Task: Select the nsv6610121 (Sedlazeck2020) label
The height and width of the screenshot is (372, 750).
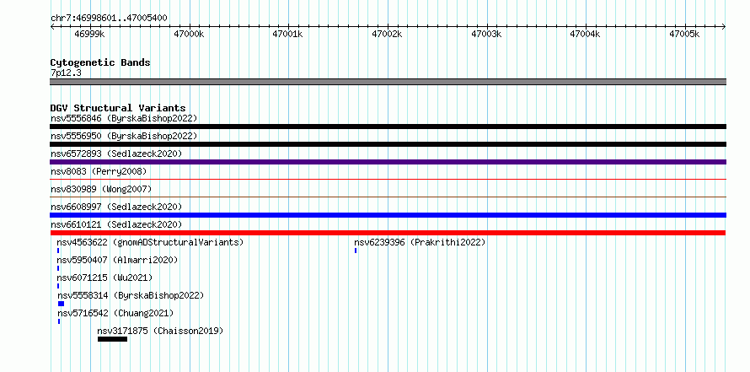Action: click(116, 224)
